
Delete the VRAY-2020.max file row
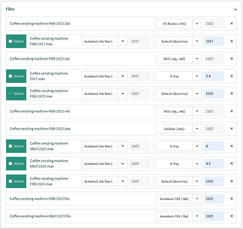[x=231, y=164]
